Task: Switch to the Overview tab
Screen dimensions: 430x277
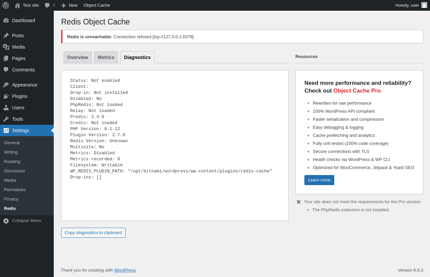Action: pos(78,57)
